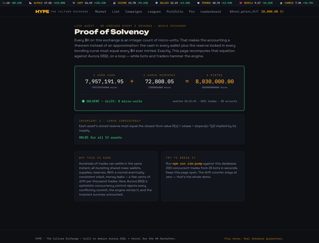This screenshot has height=243, width=319.
Task: Click the 'npm run sim:pump' command
Action: pos(187,164)
